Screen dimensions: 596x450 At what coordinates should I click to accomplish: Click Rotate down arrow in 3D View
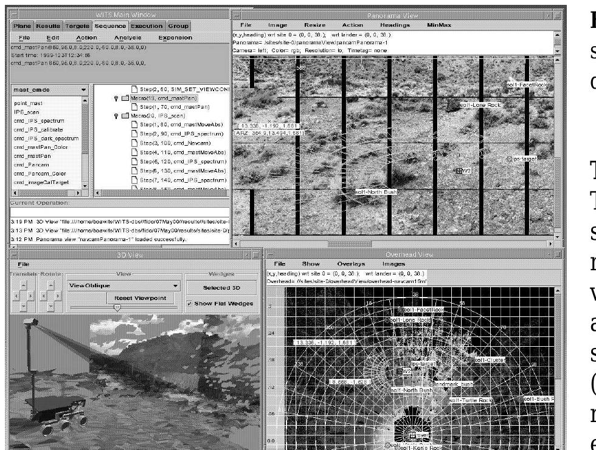(x=51, y=306)
